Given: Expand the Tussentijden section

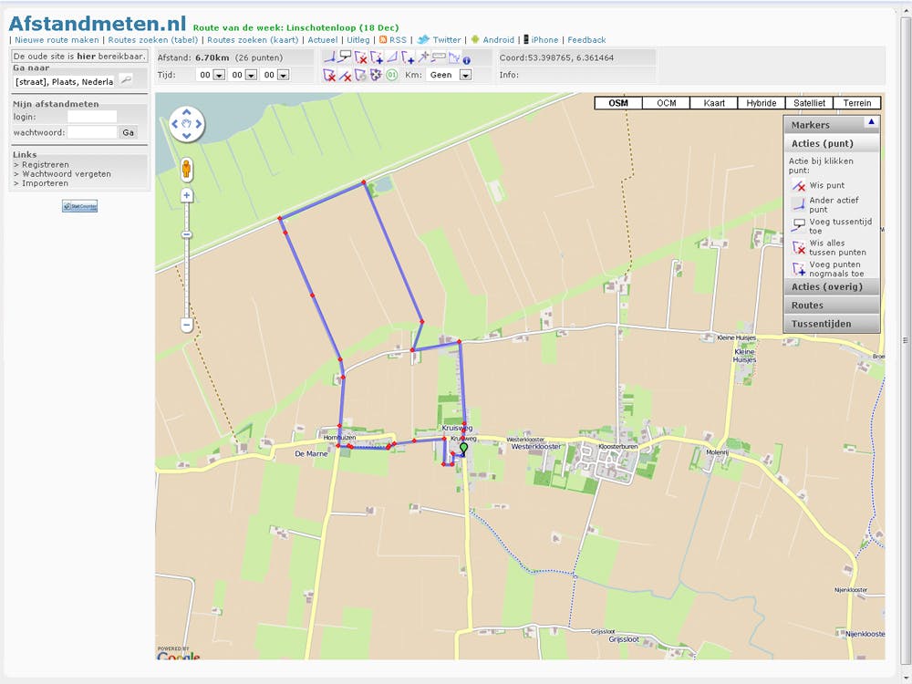Looking at the screenshot, I should pyautogui.click(x=831, y=324).
